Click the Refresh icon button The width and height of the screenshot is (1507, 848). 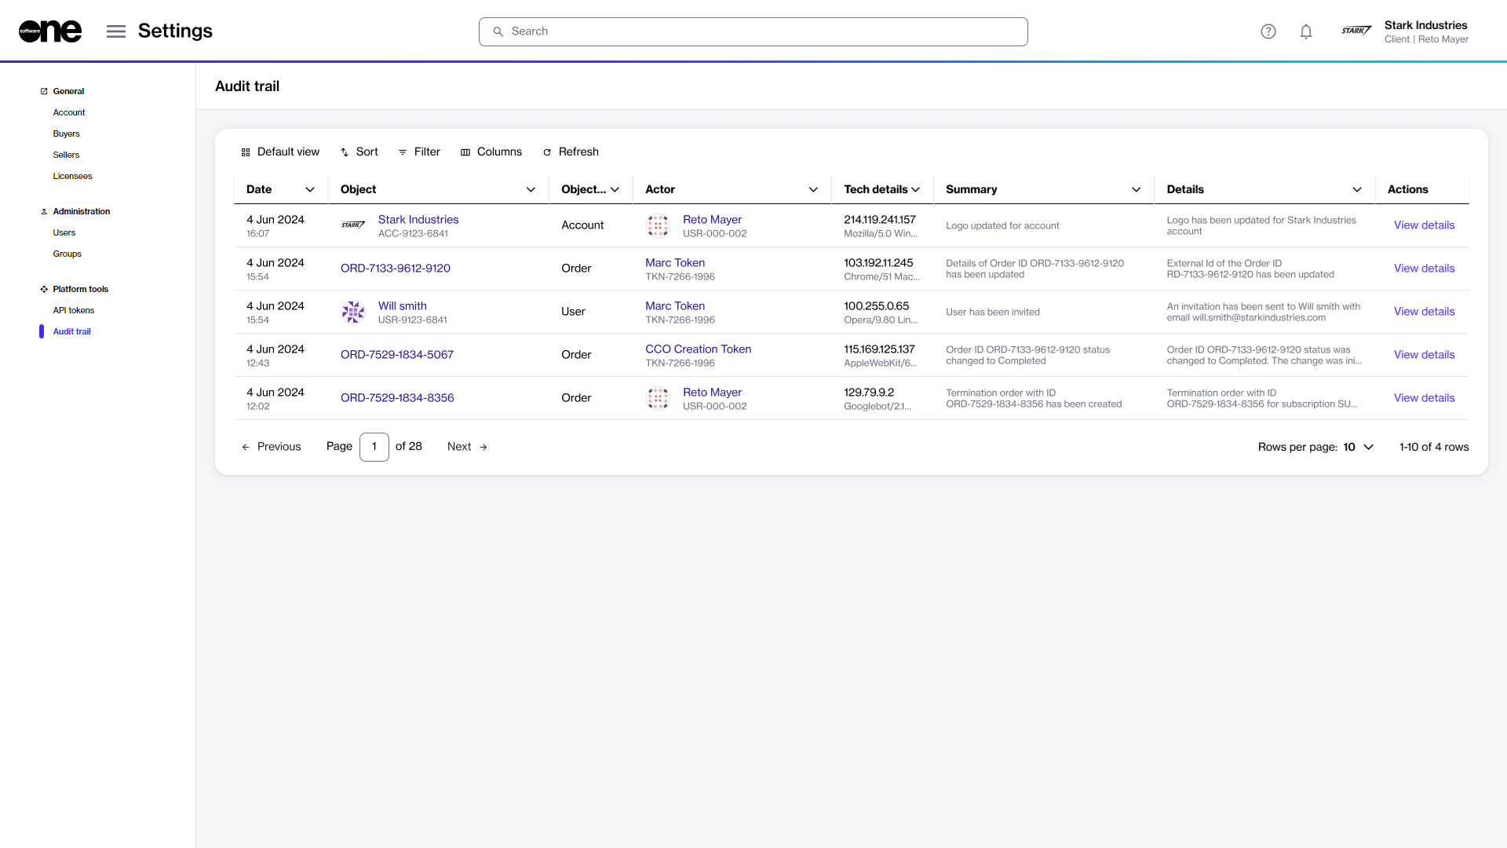(x=547, y=152)
